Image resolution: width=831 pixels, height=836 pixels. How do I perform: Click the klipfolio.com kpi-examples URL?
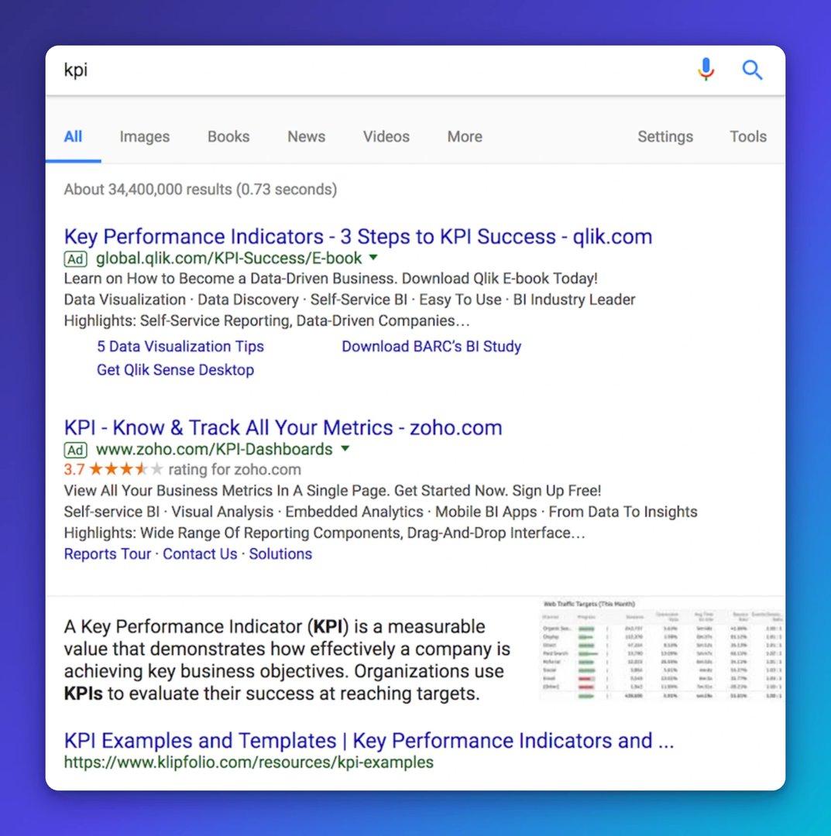249,762
